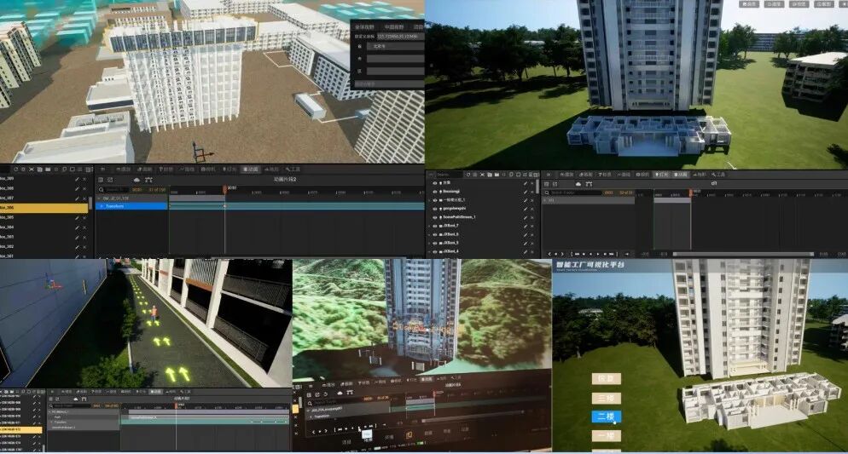Click the cloud icon in the right animation panel

578,184
